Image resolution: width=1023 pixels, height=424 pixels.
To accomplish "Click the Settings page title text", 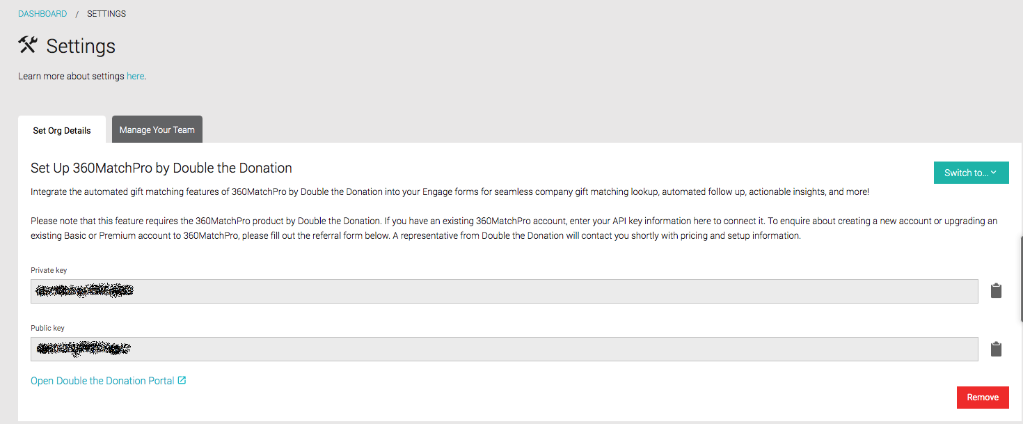I will pos(81,47).
